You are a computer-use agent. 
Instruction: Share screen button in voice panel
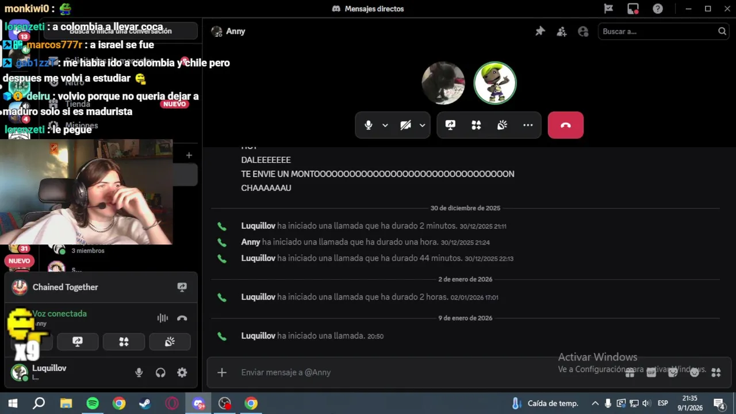point(78,342)
